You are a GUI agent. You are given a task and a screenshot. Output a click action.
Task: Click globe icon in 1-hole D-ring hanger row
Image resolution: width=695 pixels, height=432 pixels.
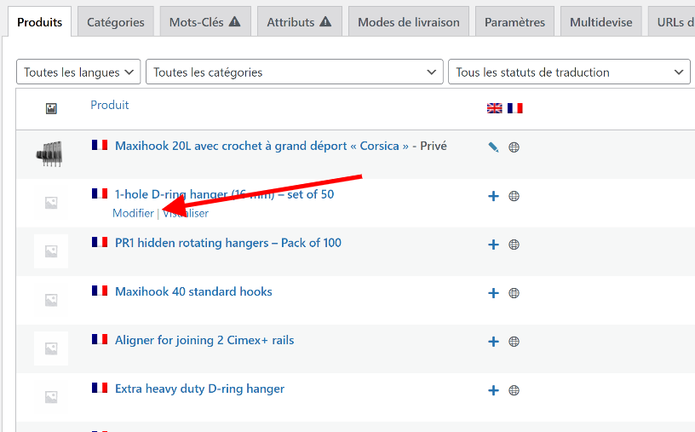(x=514, y=196)
